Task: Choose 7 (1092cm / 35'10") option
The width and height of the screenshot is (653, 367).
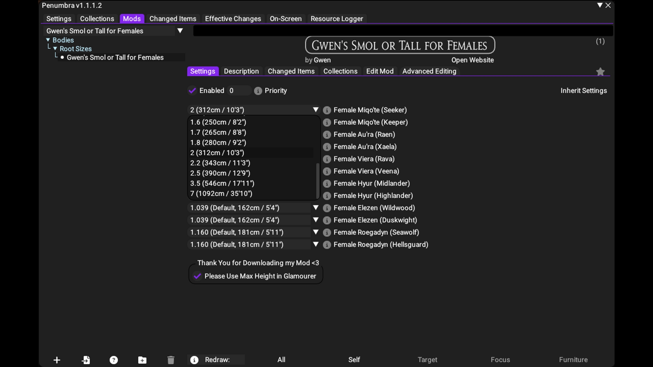Action: (251, 193)
